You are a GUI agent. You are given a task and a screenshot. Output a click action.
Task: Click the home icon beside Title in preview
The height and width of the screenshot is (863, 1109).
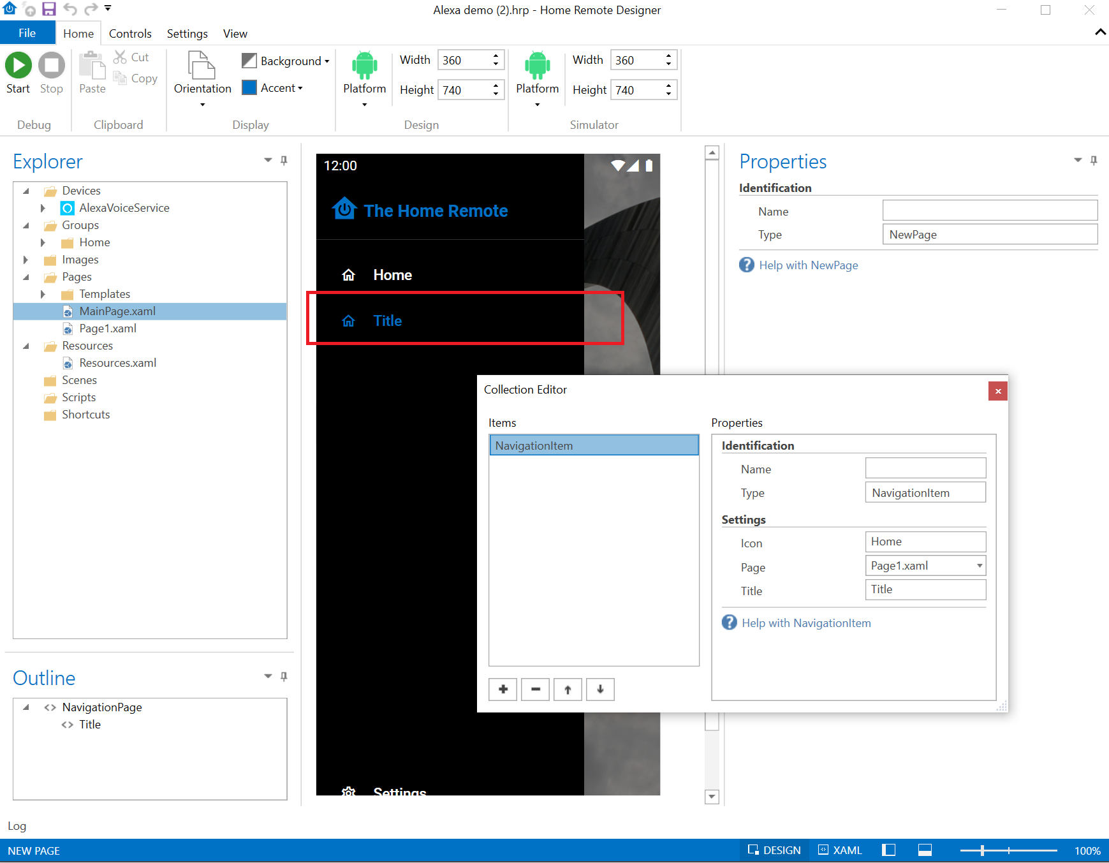(348, 321)
